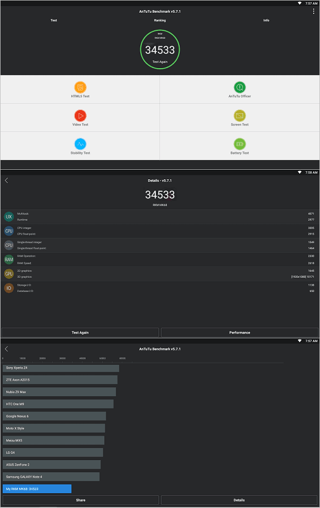Launch the AnTuTu Officer icon
This screenshot has width=320, height=508.
240,87
